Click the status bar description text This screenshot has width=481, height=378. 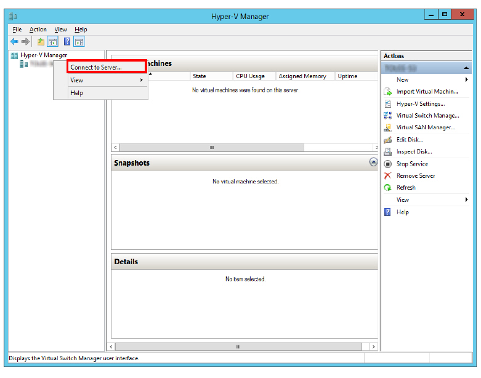(x=74, y=358)
